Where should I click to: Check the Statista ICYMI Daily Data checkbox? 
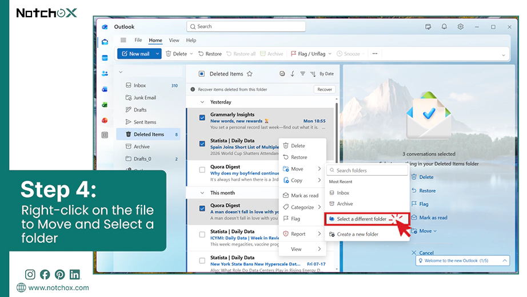point(202,235)
